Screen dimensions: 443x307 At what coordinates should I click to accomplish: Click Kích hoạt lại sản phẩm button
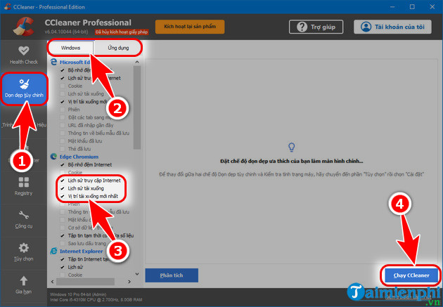pos(190,27)
